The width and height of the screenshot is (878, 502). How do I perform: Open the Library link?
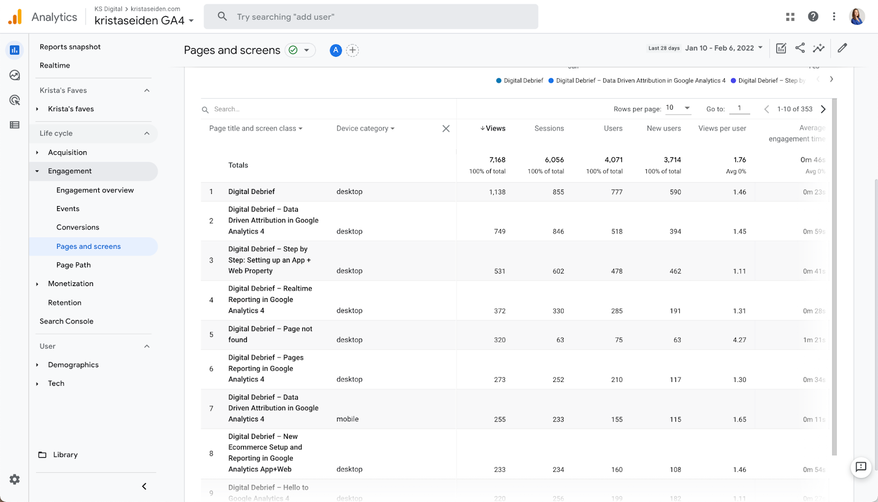pos(65,455)
